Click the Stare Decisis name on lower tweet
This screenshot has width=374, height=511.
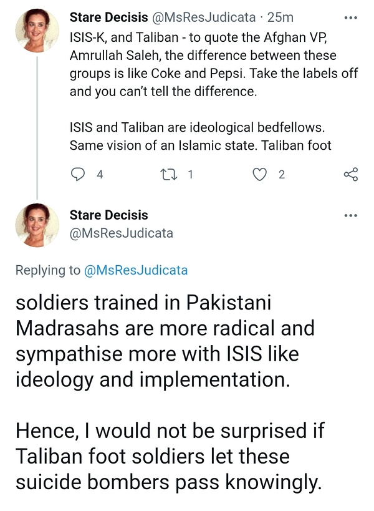point(108,215)
